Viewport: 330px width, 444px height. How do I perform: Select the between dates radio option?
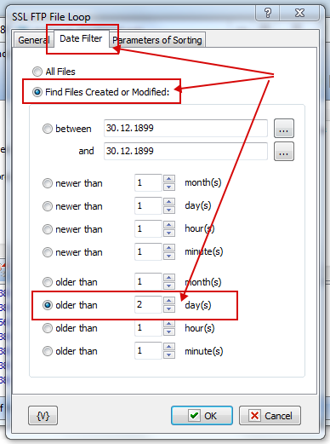48,129
